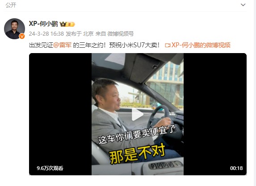Open XP-何小鹏 profile avatar
The image size is (256, 186).
[x=14, y=29]
